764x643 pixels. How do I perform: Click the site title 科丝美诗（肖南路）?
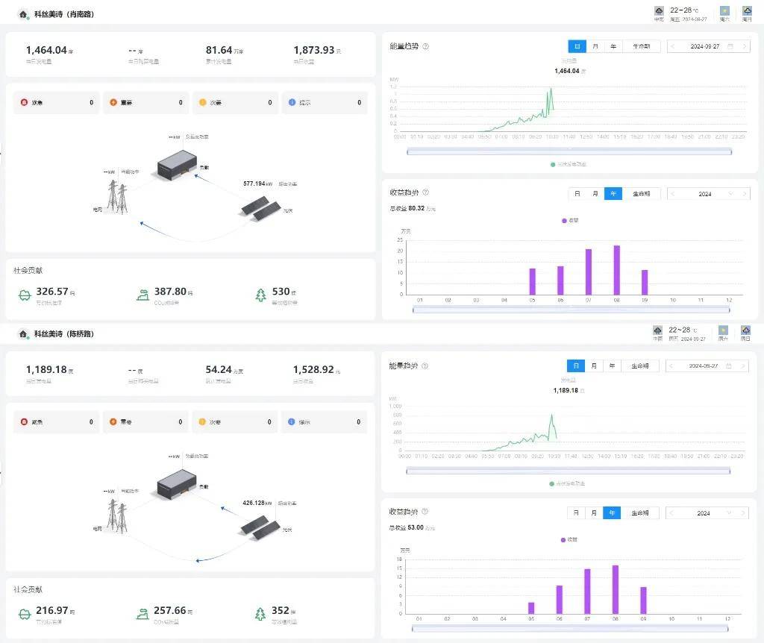point(64,14)
